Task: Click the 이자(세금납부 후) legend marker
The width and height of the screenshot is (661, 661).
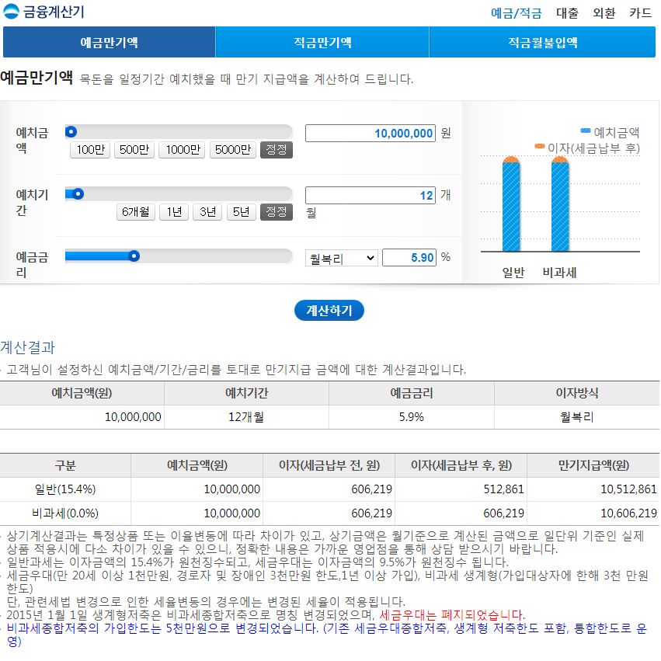Action: [x=539, y=146]
